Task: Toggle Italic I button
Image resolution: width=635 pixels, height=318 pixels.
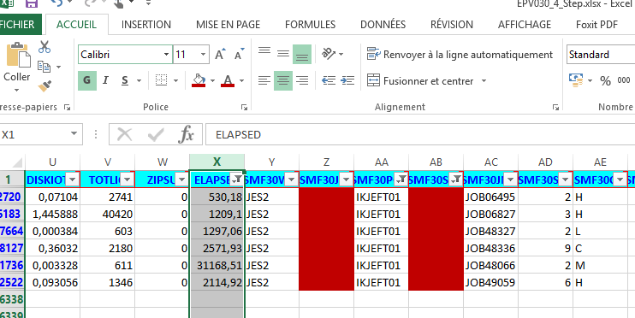Action: (x=106, y=80)
